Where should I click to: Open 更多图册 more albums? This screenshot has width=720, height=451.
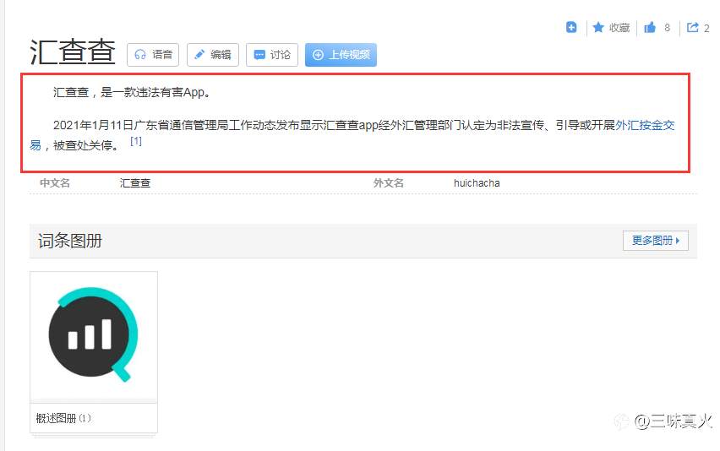click(x=655, y=241)
